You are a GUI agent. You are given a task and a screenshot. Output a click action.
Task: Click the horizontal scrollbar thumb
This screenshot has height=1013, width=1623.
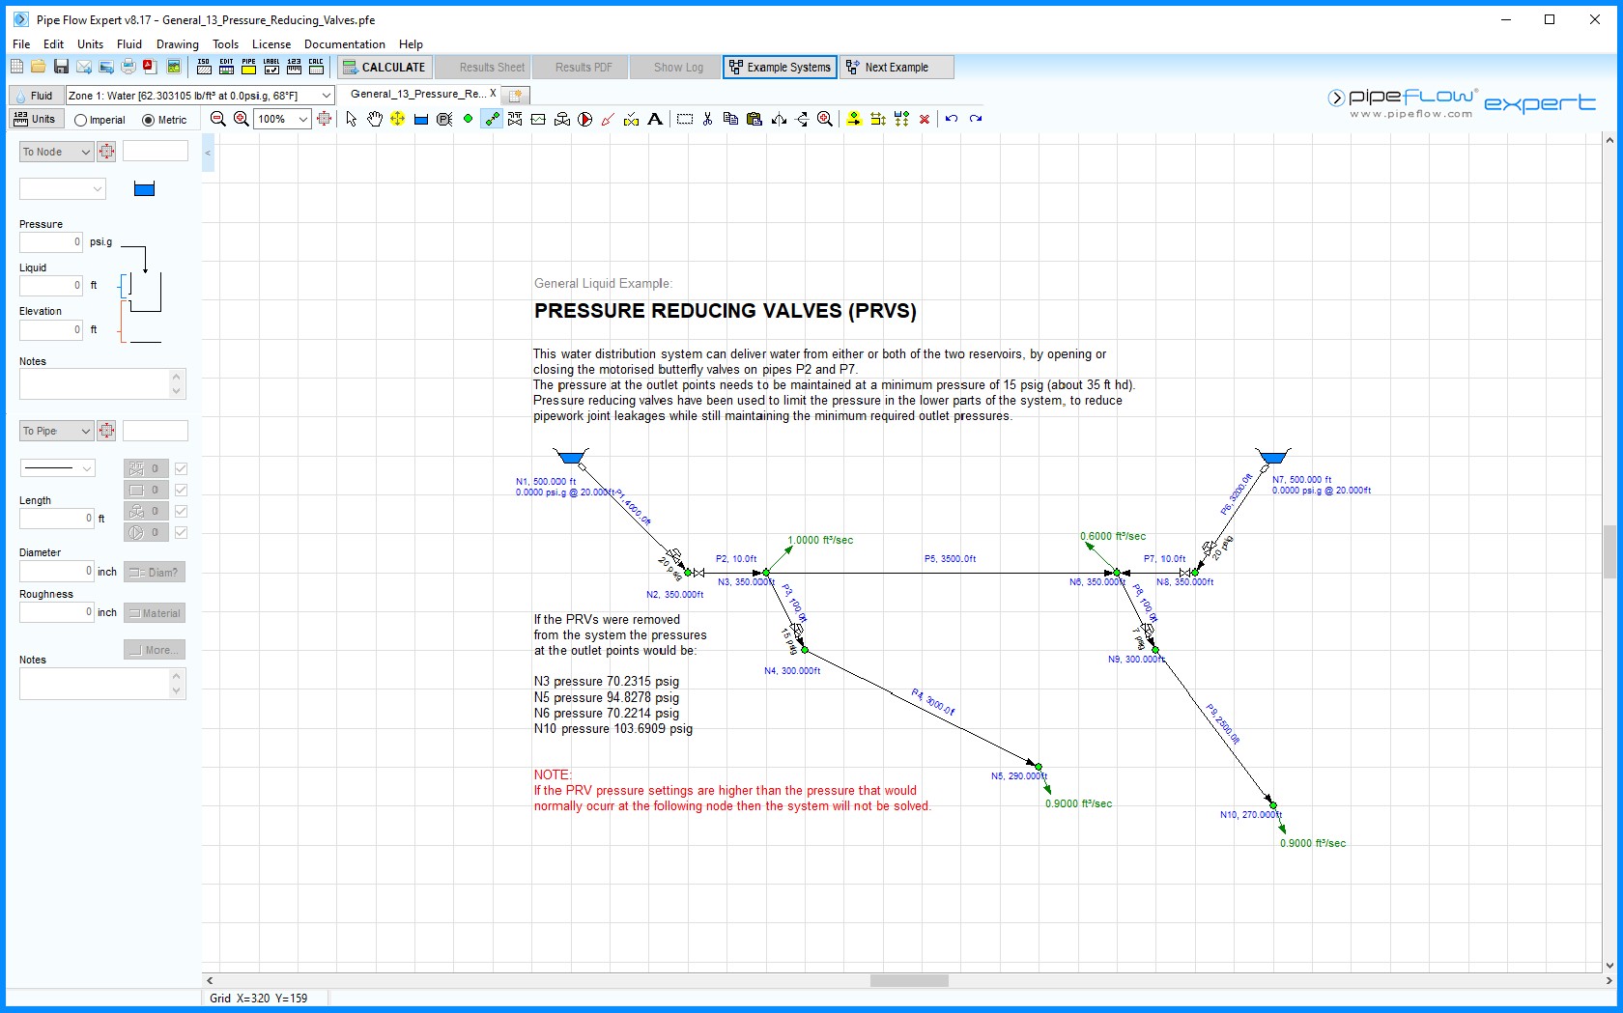point(909,981)
